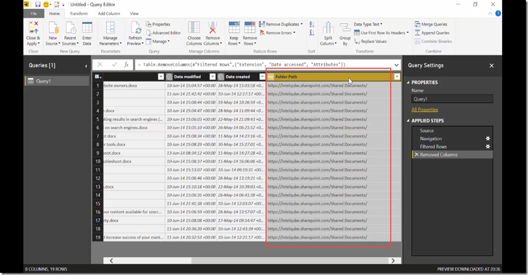The width and height of the screenshot is (528, 275).
Task: Click Replace Values in the ribbon
Action: point(370,41)
